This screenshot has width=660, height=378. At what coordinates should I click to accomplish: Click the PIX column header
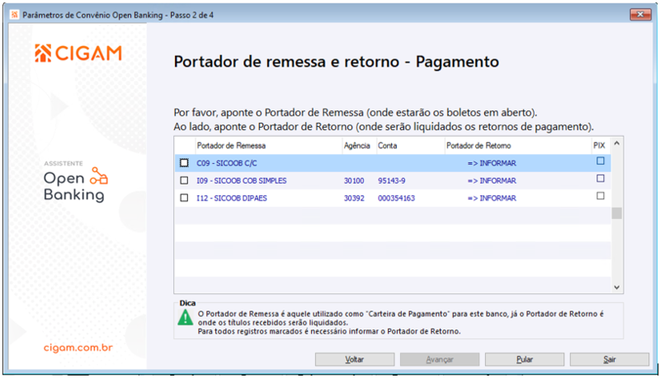(x=600, y=146)
